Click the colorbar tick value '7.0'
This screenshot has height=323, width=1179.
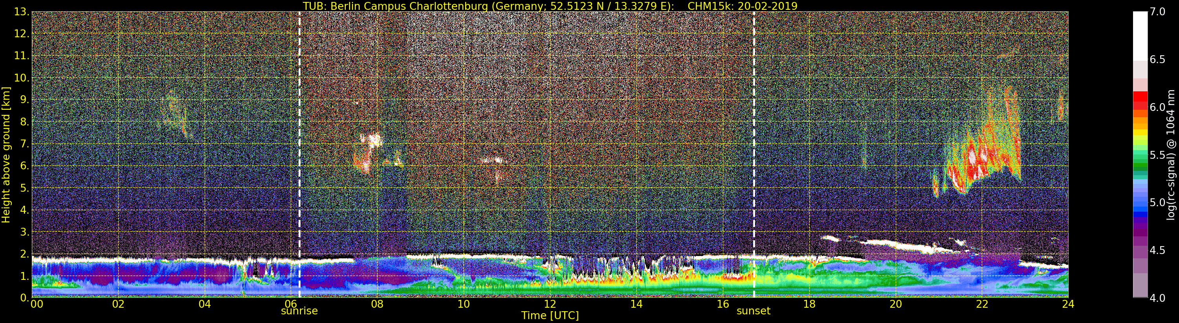(x=1158, y=12)
